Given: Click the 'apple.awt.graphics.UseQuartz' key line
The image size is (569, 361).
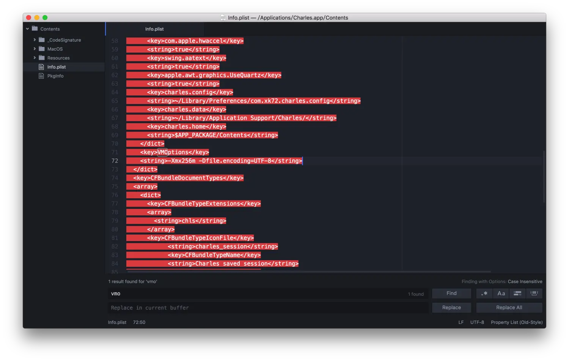Looking at the screenshot, I should [214, 75].
